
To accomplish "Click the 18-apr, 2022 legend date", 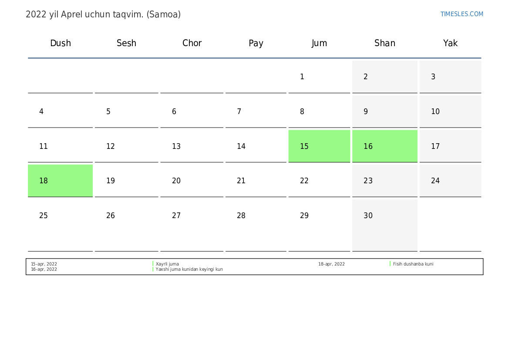I will click(331, 264).
